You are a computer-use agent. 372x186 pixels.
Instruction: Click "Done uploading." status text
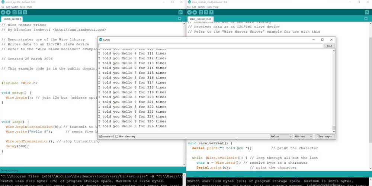10,170
